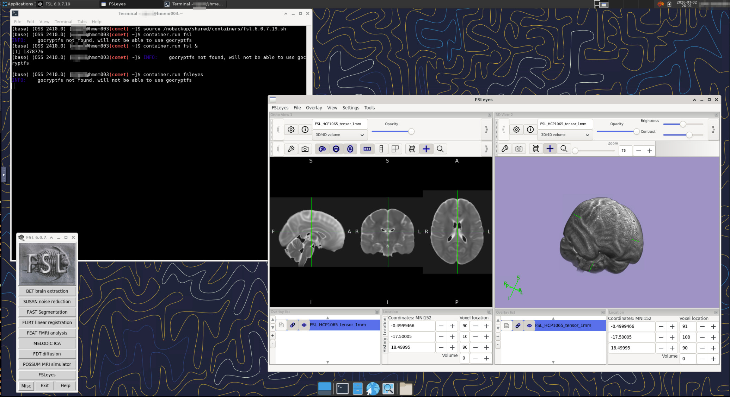Switch the Ortho View to grid layout
Viewport: 730px width, 397px height.
click(x=395, y=149)
